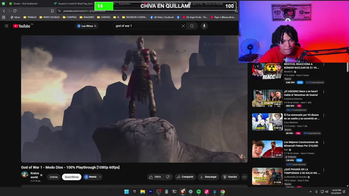Viewport: 349px width, 196px height.
Task: Click the page vertical scrollbar
Action: pos(347,68)
